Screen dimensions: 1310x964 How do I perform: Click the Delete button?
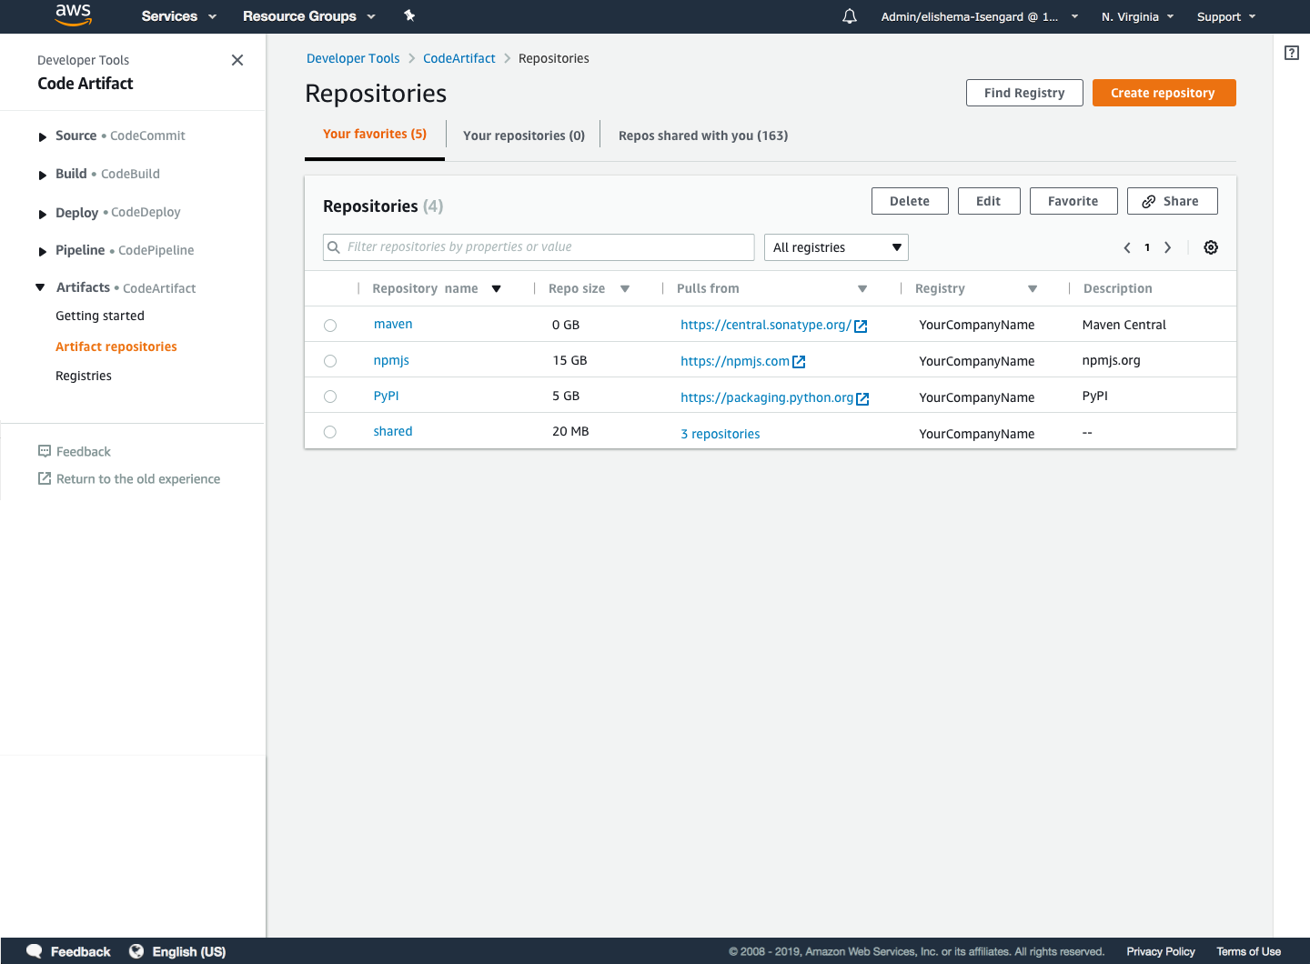pyautogui.click(x=910, y=201)
